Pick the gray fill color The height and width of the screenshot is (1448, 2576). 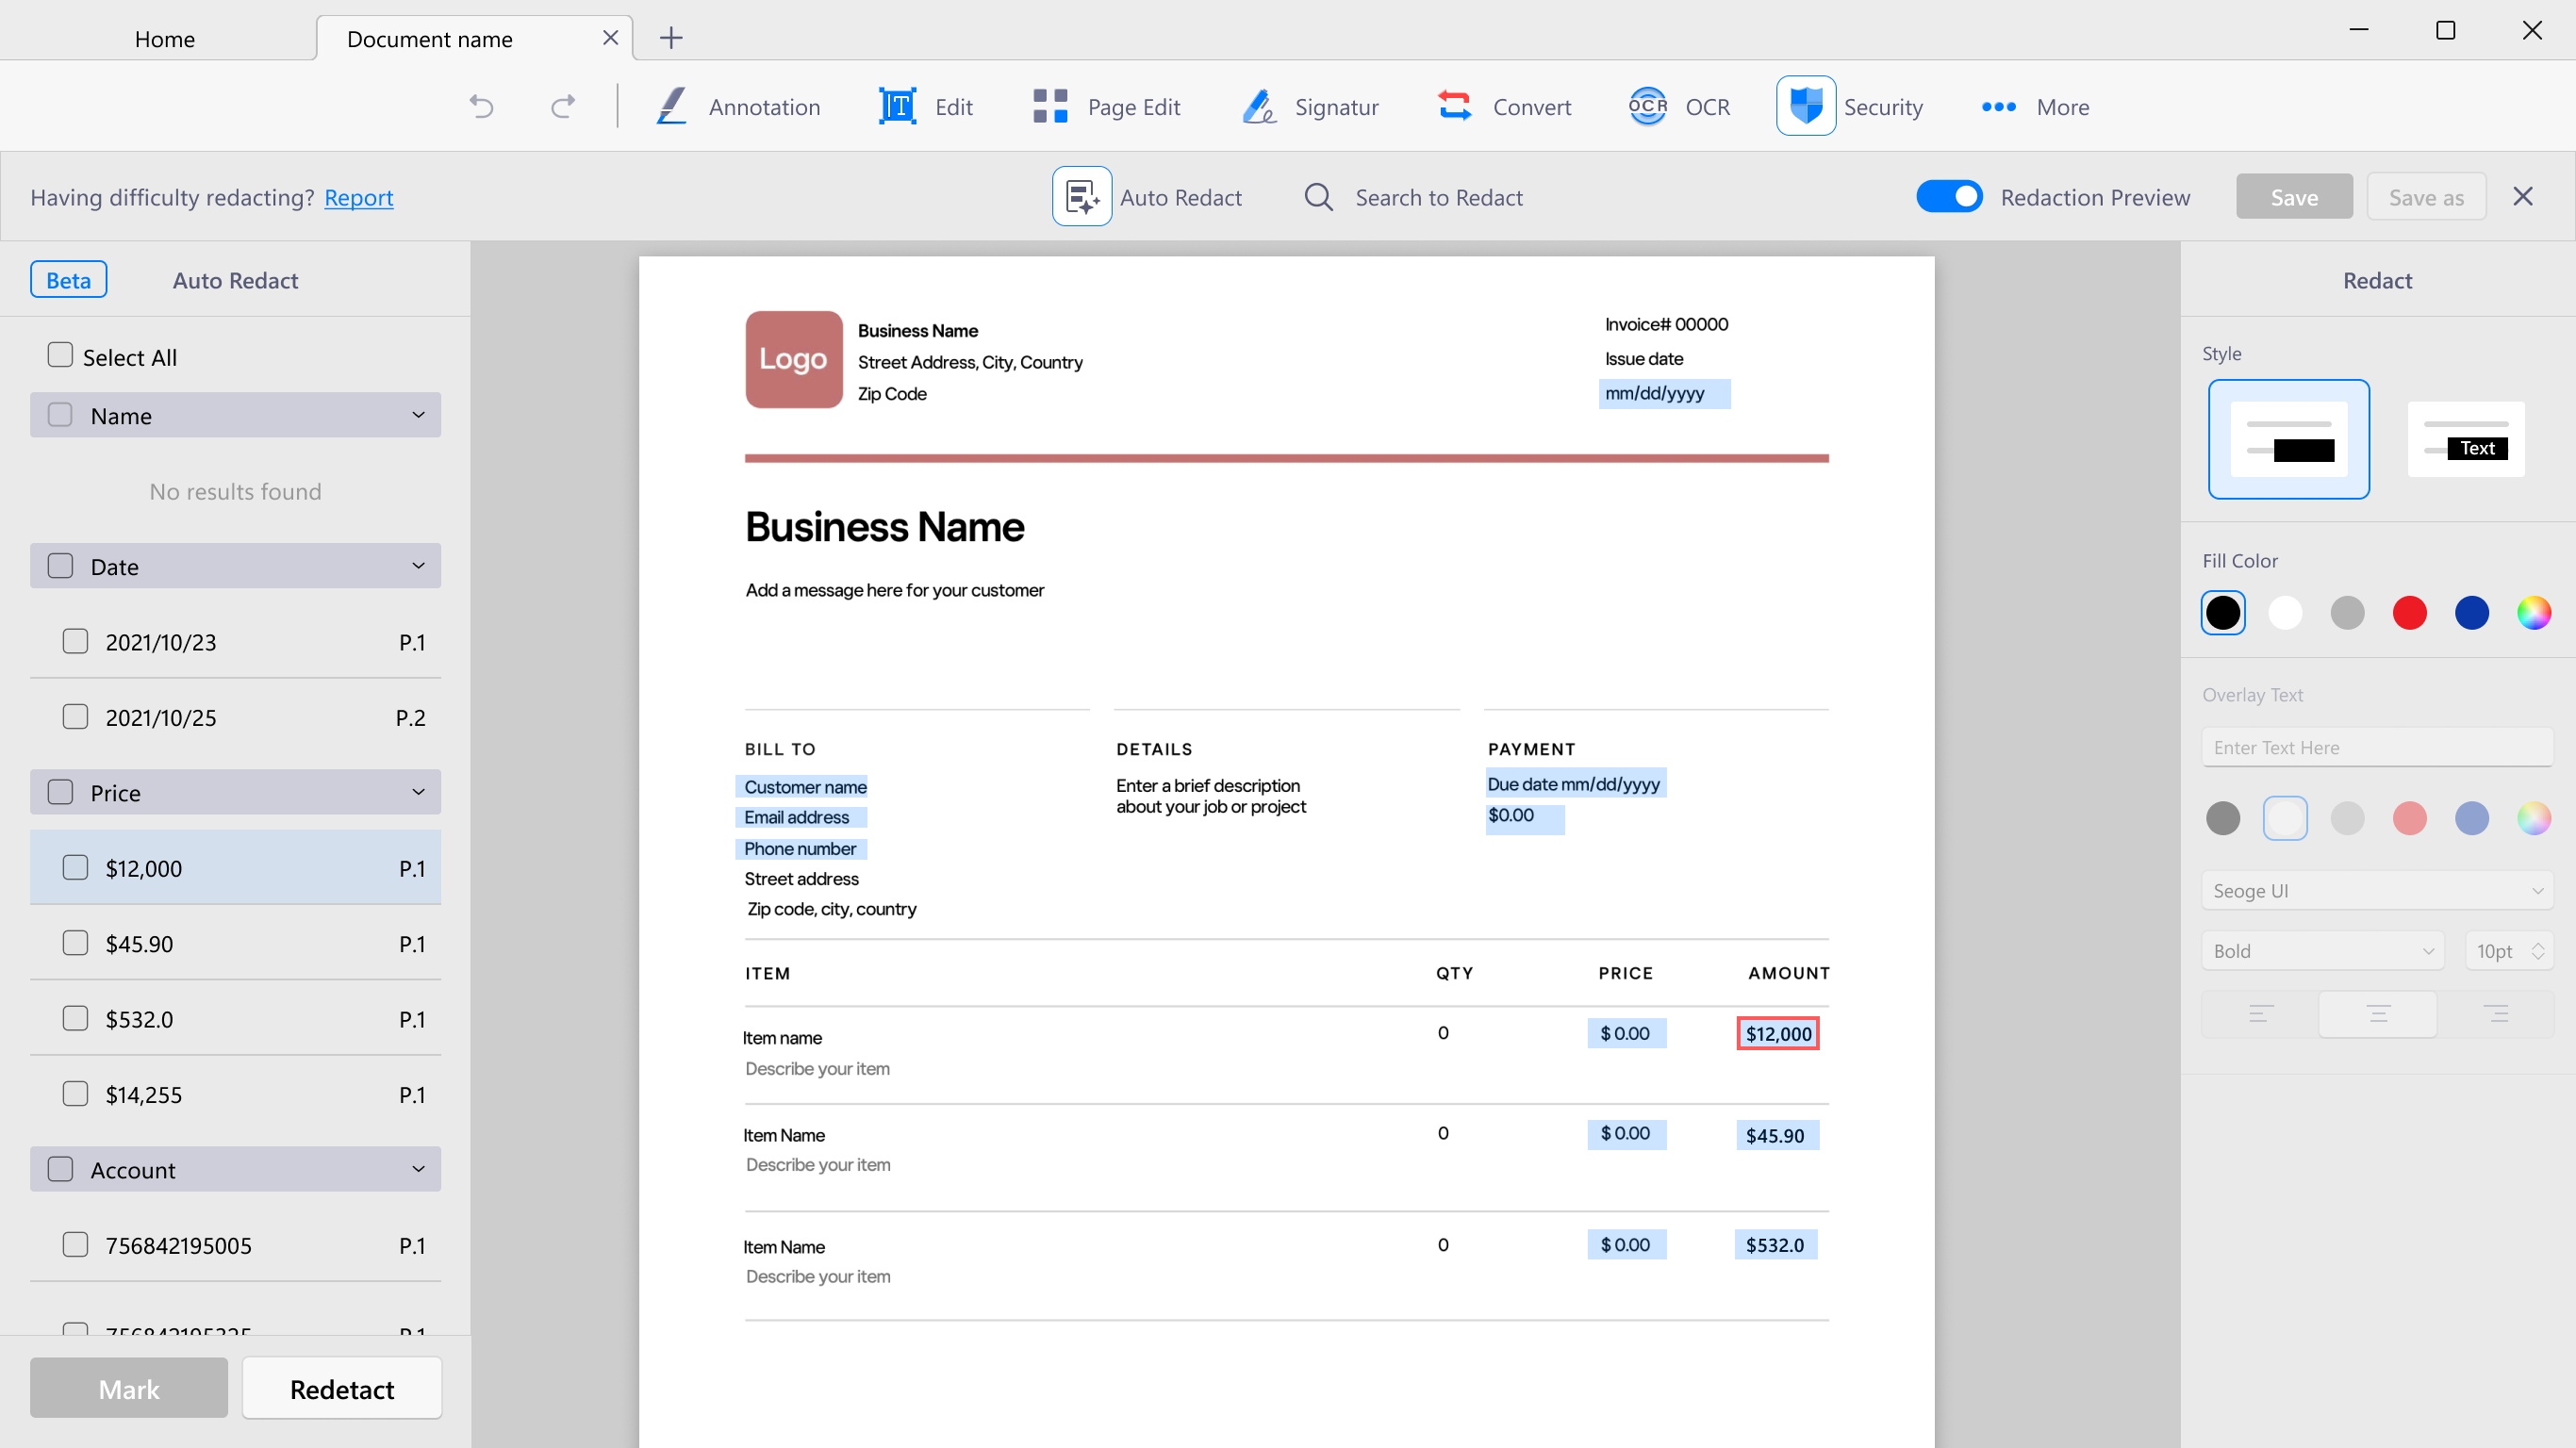[2347, 612]
